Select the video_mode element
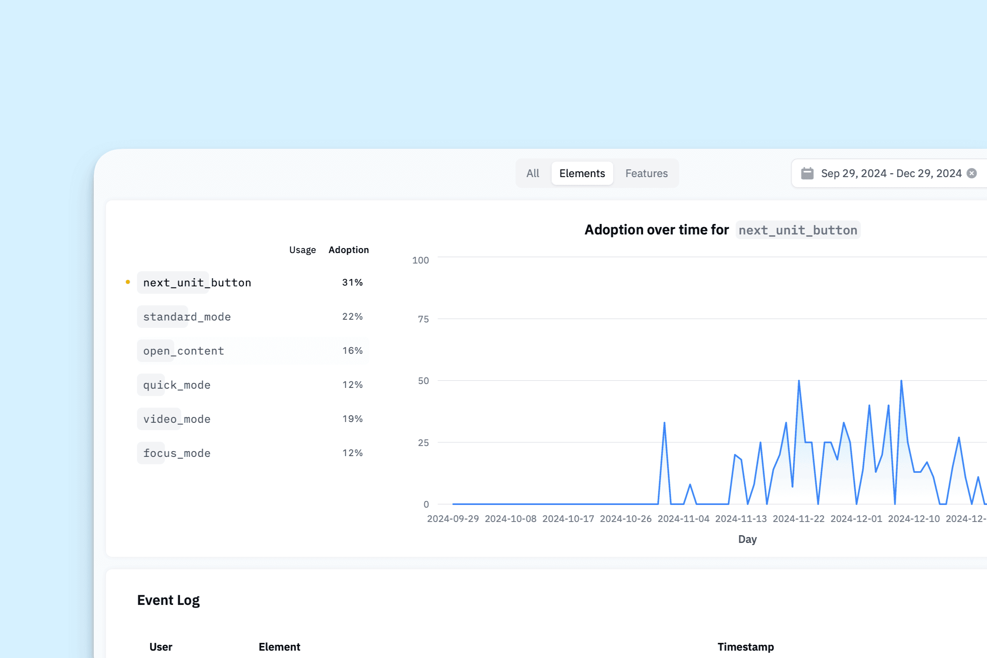This screenshot has width=987, height=658. click(x=177, y=419)
